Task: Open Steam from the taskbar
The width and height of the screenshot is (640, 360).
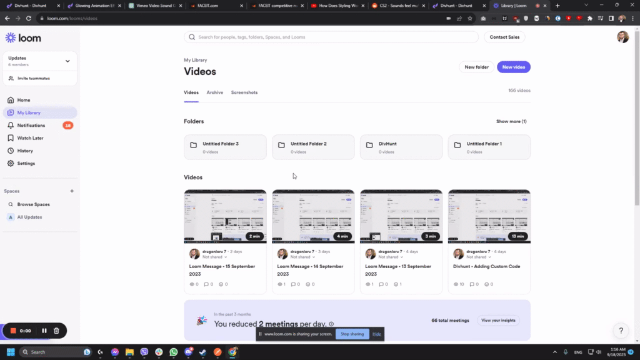Action: tap(203, 352)
